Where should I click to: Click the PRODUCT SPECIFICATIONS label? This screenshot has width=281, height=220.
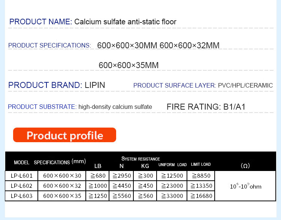(49, 46)
